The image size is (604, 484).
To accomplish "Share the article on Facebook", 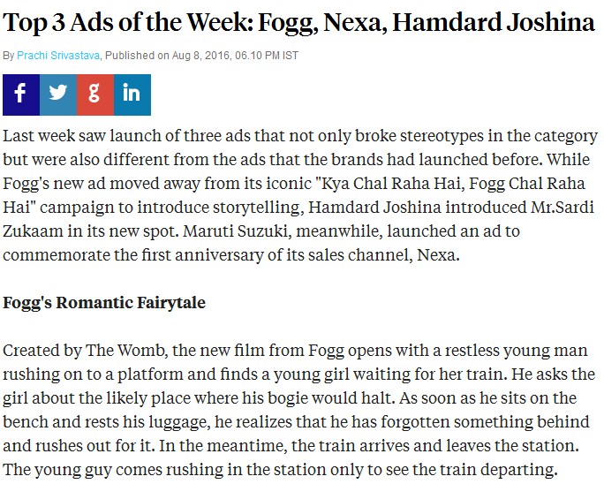I will click(x=21, y=95).
